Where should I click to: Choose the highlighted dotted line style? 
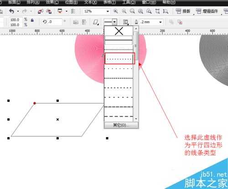tap(119, 59)
